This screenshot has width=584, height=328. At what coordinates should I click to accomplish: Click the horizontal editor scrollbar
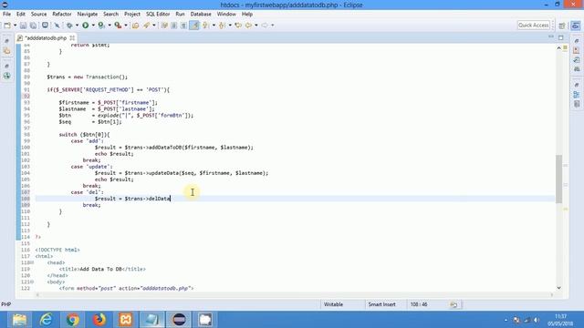coord(294,295)
